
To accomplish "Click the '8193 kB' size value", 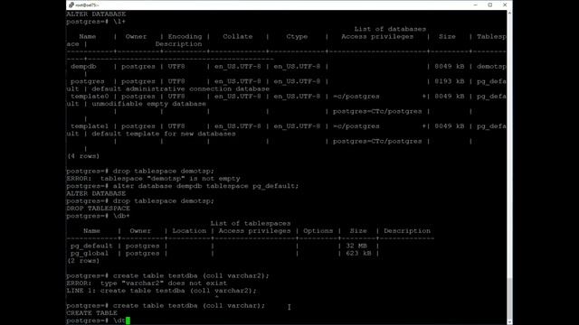I will (450, 81).
